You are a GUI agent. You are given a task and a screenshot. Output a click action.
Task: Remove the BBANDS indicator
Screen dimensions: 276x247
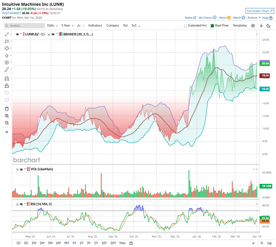tap(49, 35)
